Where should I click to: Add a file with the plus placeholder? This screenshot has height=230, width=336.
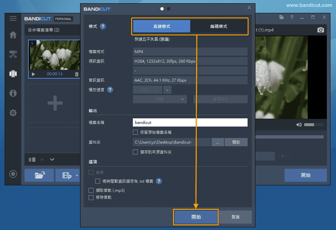55,103
